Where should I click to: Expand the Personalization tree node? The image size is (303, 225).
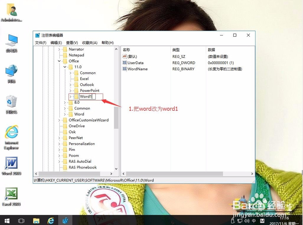point(59,144)
